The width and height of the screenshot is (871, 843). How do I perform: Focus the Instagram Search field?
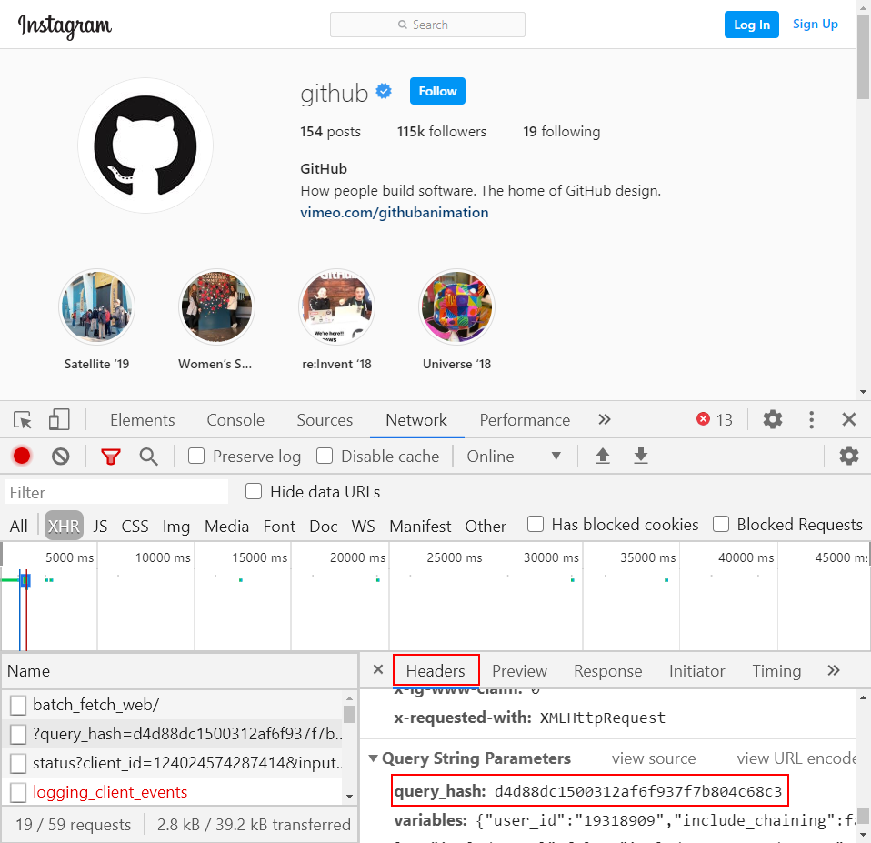(x=427, y=25)
